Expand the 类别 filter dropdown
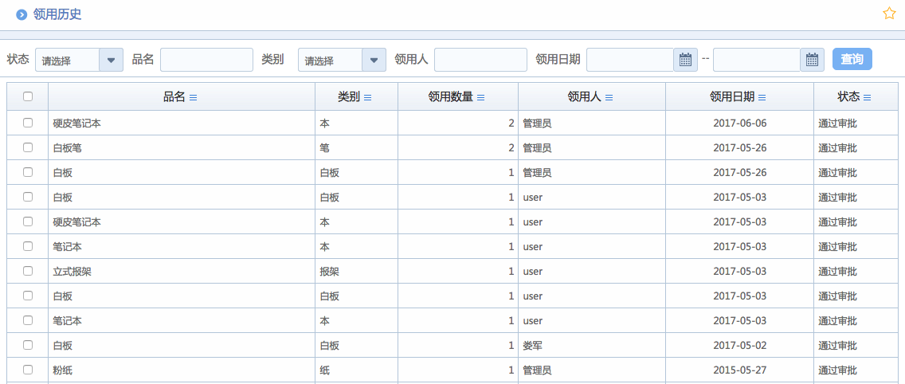Screen dimensions: 905x384 click(374, 60)
